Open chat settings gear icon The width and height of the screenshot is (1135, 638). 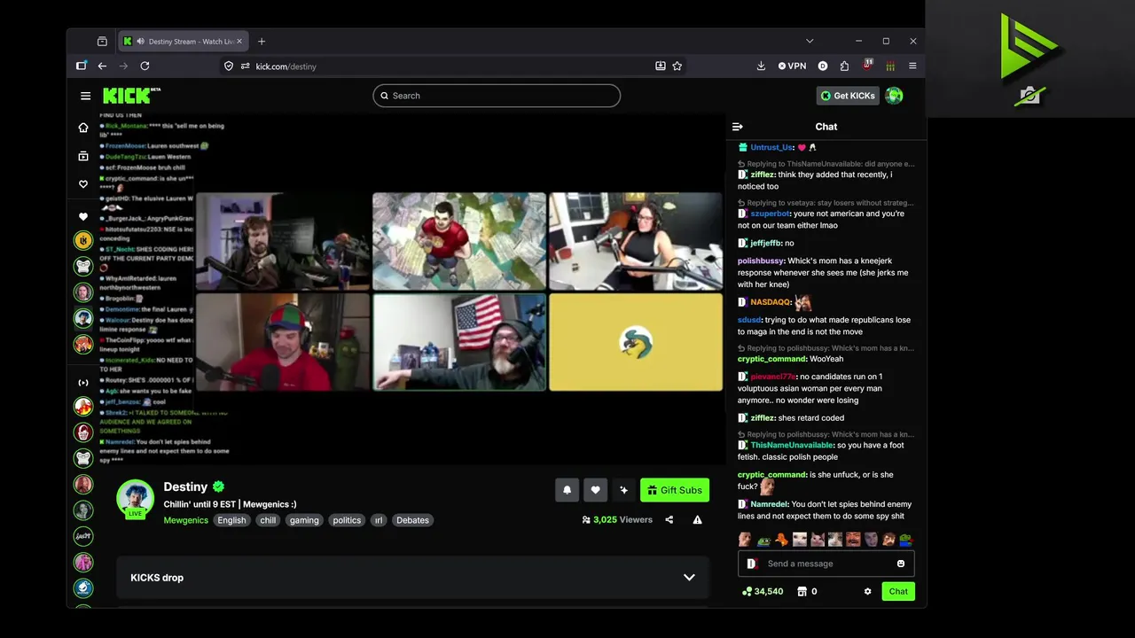click(x=868, y=592)
